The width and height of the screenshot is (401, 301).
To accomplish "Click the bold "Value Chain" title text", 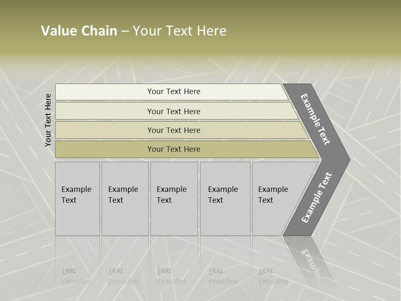I will 79,31.
